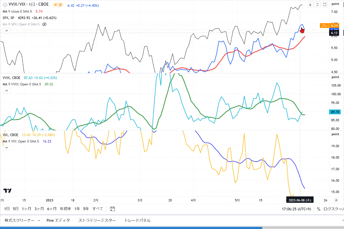The width and height of the screenshot is (344, 229).
Task: Open the トレードパネル tab
Action: pyautogui.click(x=137, y=220)
